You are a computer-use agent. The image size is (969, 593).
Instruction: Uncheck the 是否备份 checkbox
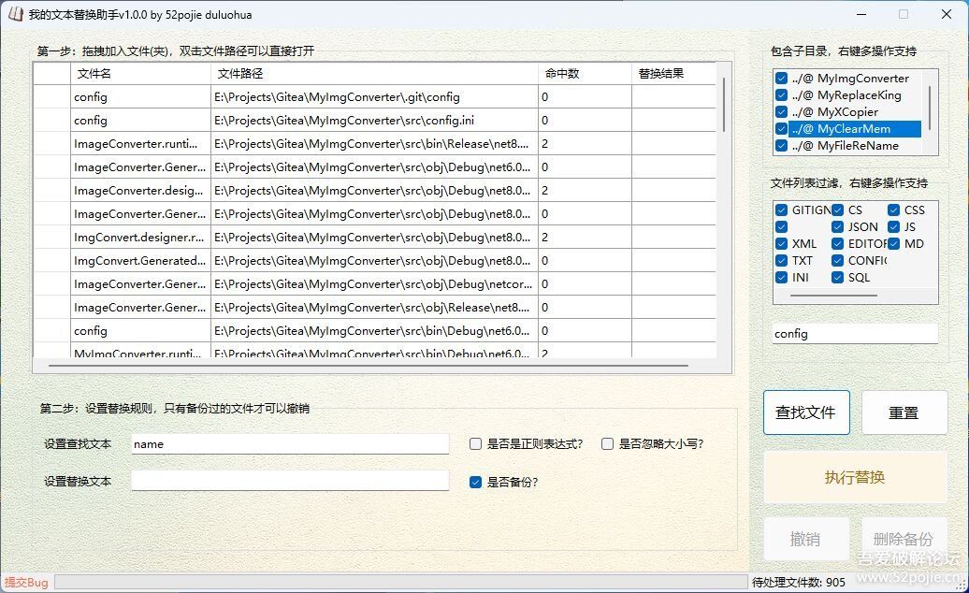pyautogui.click(x=475, y=482)
